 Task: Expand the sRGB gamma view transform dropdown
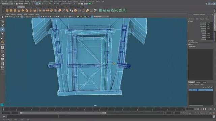[101, 16]
